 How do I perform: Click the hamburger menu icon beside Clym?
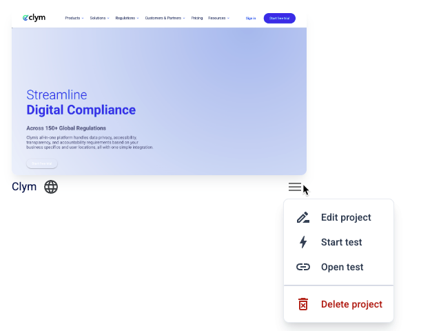[295, 187]
